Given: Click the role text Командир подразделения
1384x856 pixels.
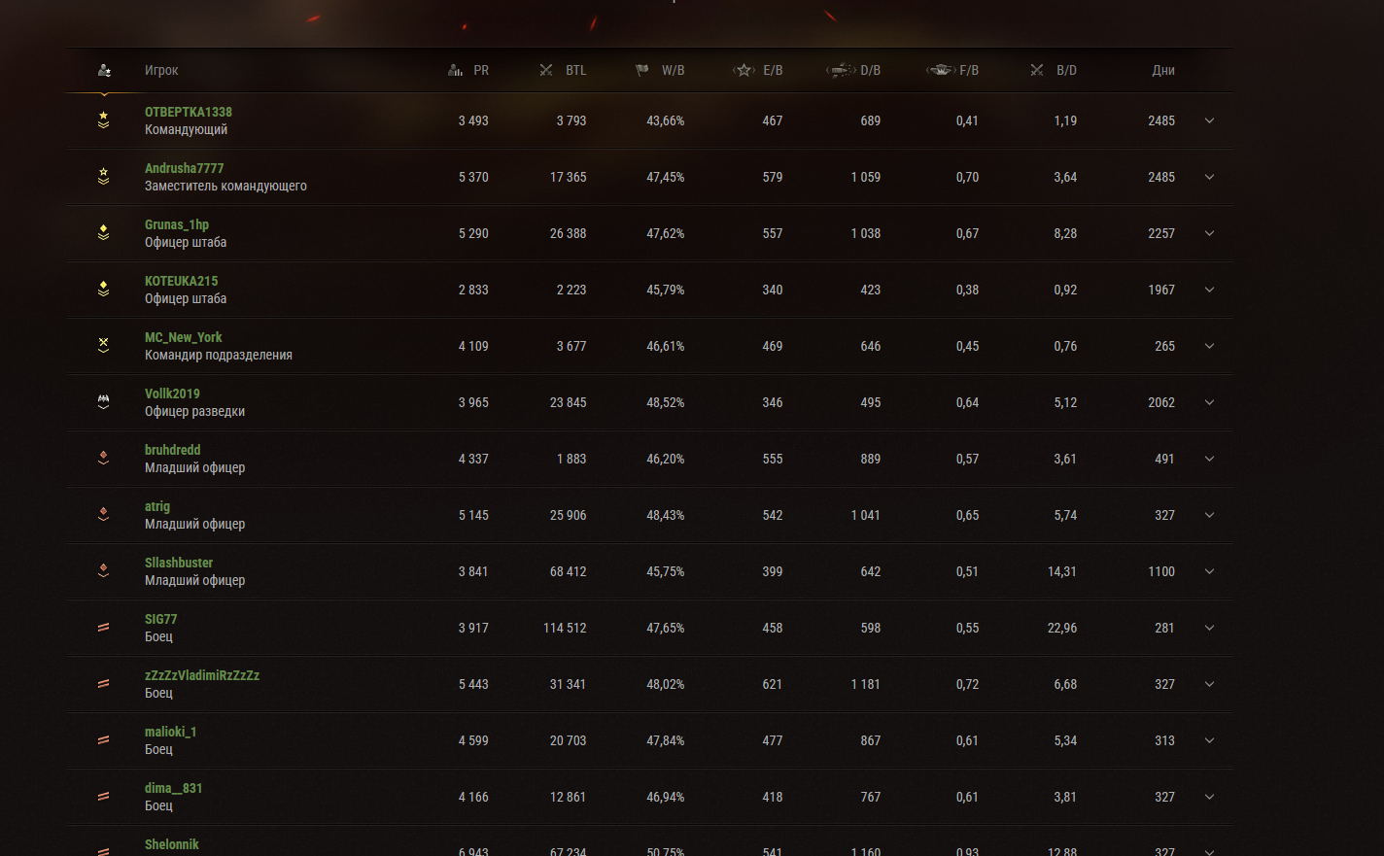Looking at the screenshot, I should click(219, 355).
